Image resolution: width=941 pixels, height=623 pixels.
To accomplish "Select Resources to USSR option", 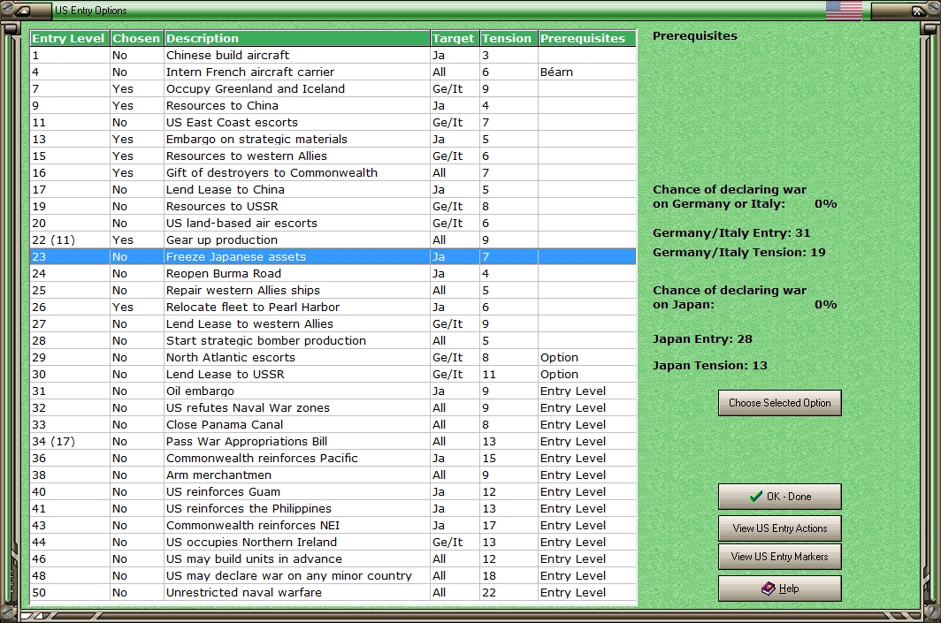I will pyautogui.click(x=333, y=206).
